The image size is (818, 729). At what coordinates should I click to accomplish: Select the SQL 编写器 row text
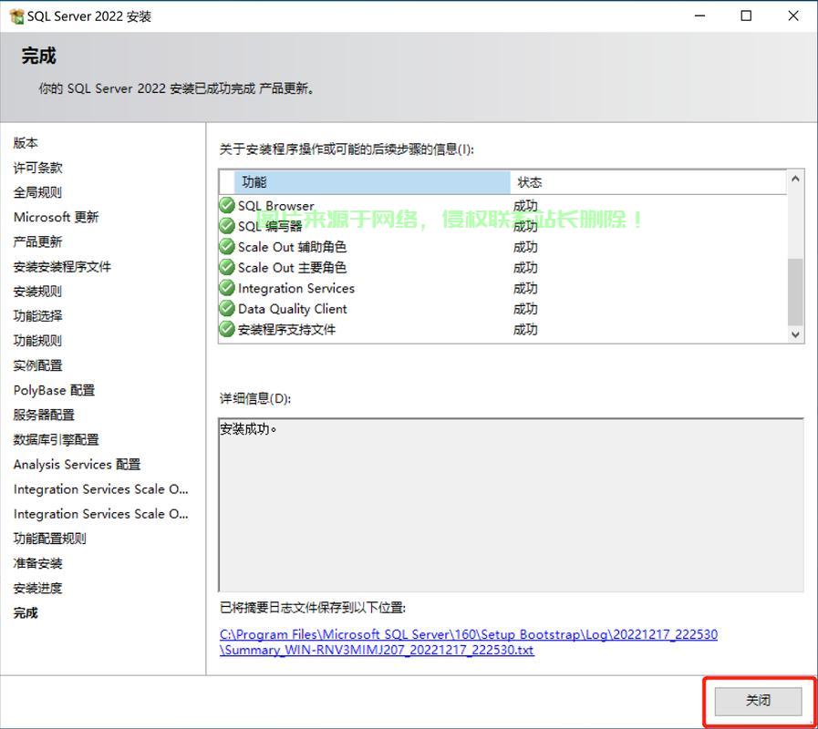point(270,226)
